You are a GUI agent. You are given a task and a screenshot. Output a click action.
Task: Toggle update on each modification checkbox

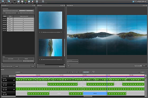tap(22, 61)
